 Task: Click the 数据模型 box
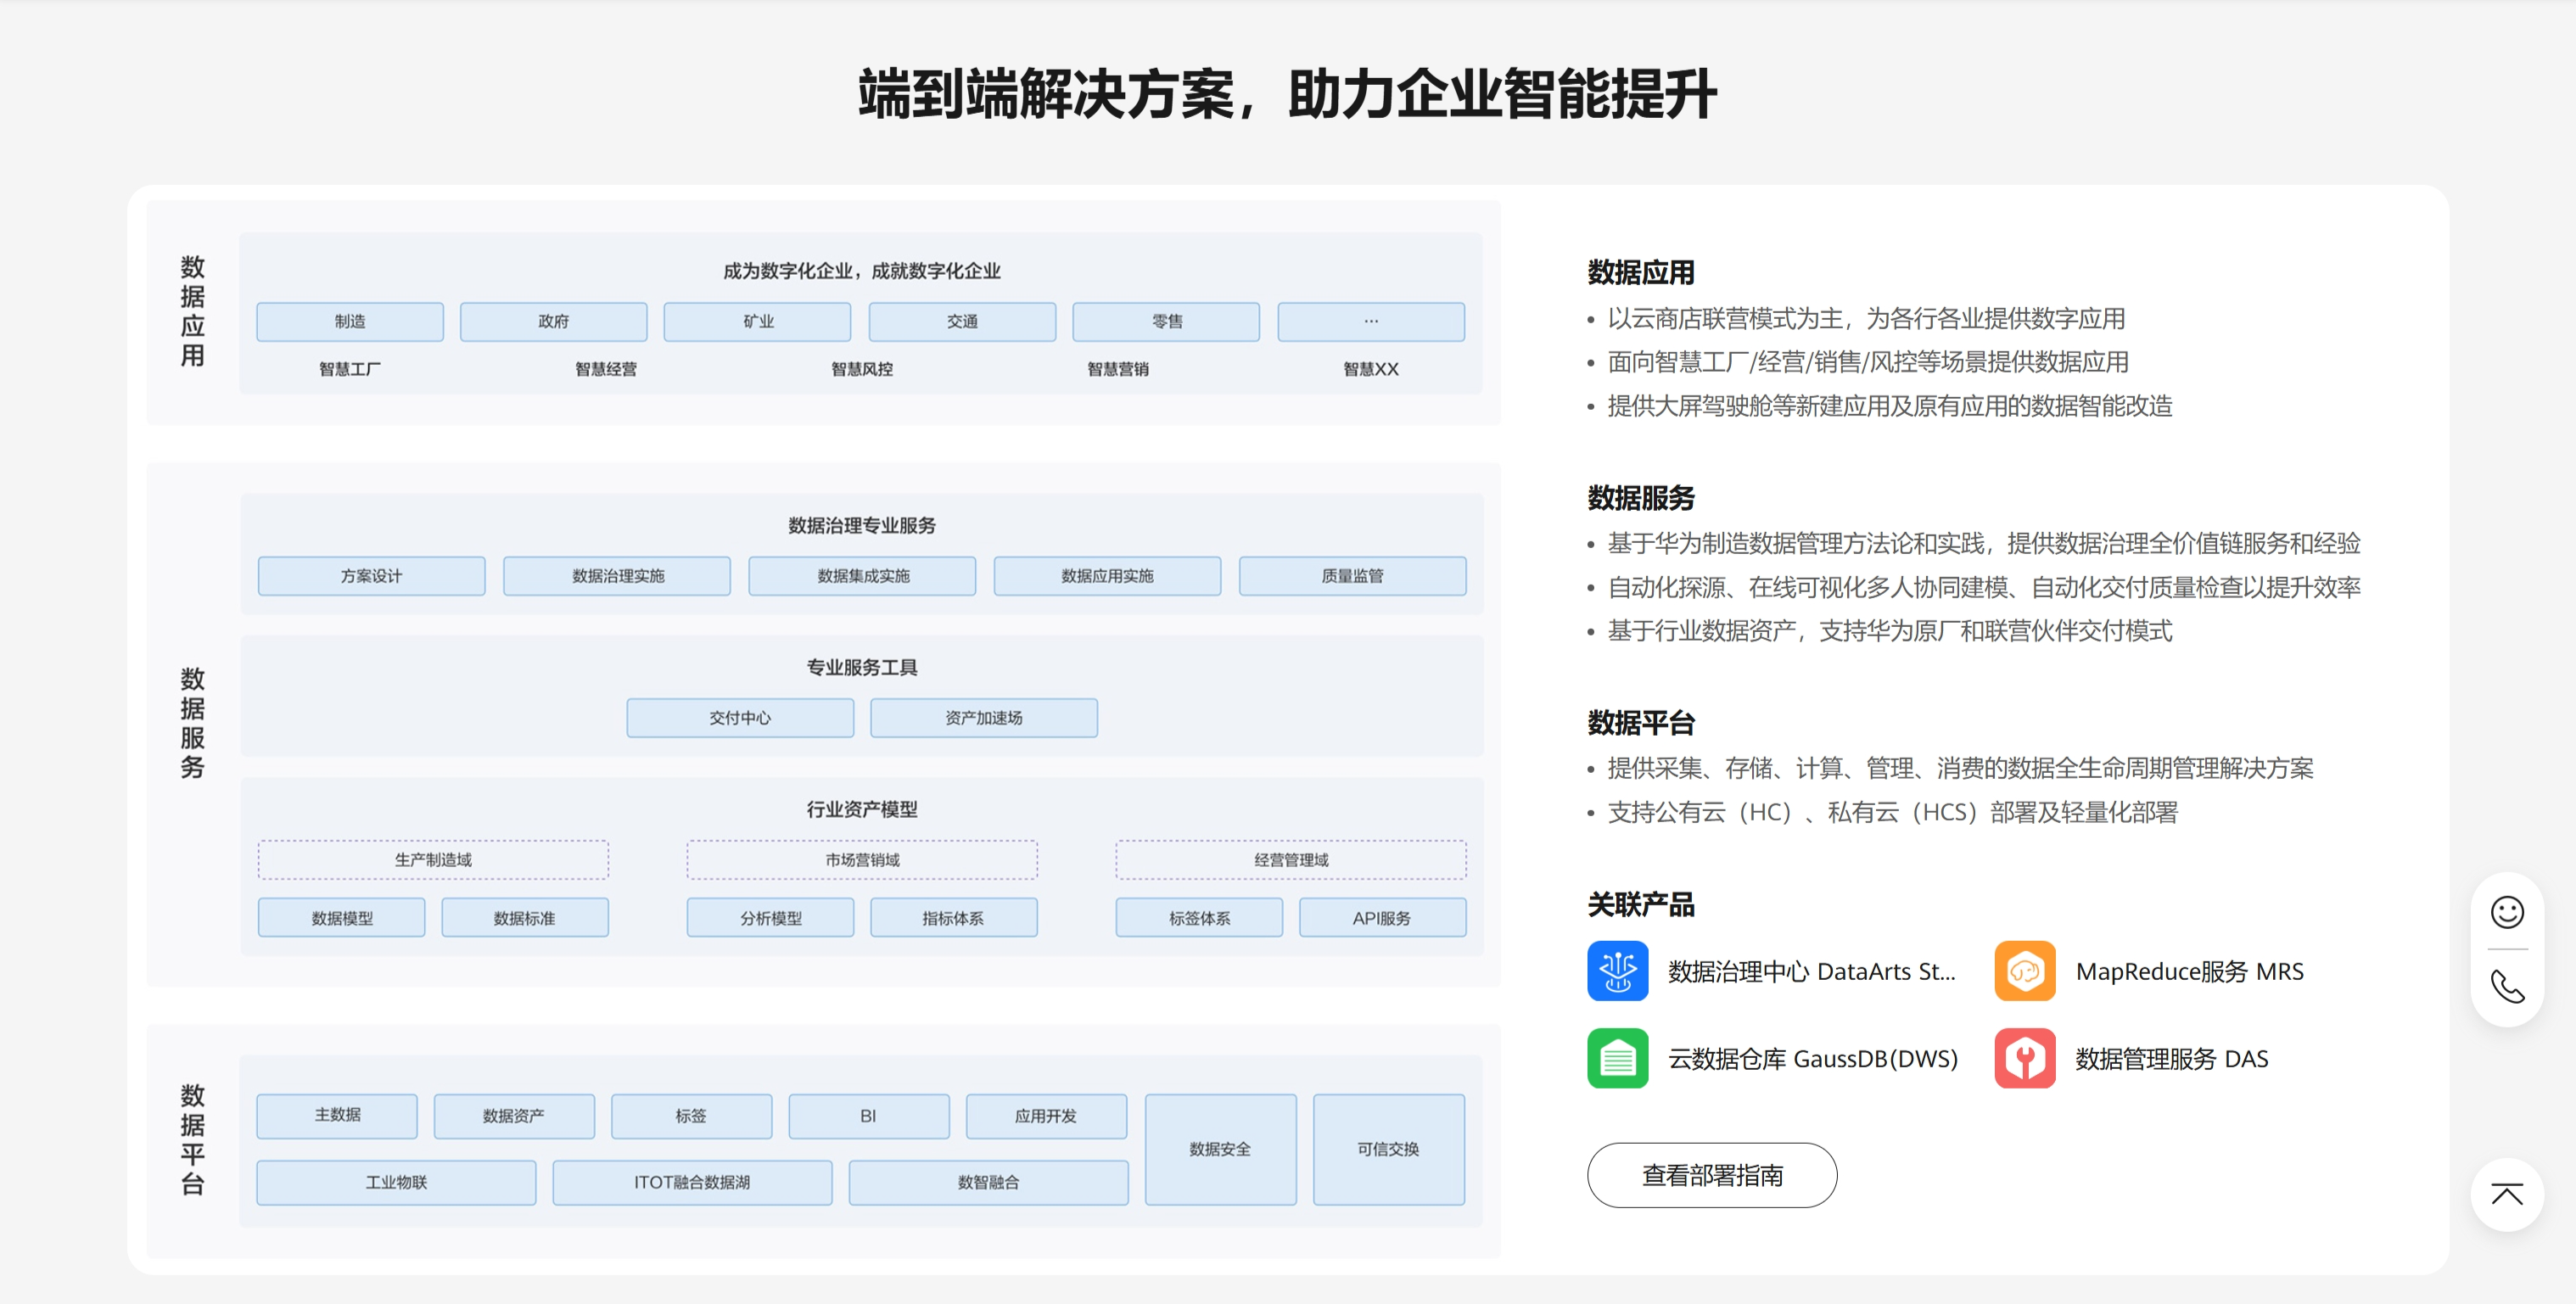342,918
